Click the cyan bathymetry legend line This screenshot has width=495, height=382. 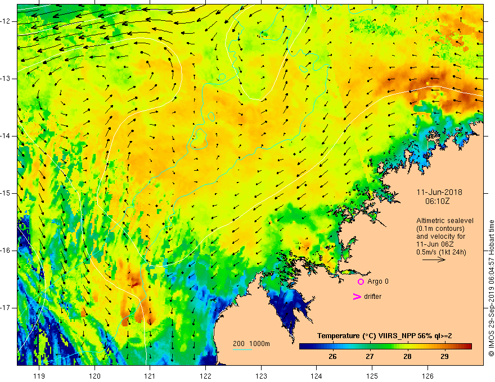click(242, 349)
